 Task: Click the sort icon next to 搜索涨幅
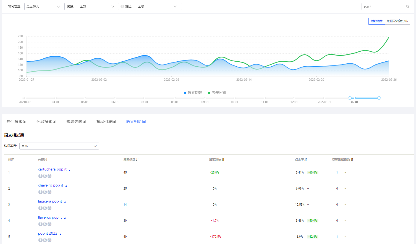pyautogui.click(x=223, y=160)
